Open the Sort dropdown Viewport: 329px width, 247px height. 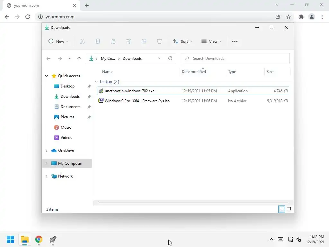pos(182,41)
